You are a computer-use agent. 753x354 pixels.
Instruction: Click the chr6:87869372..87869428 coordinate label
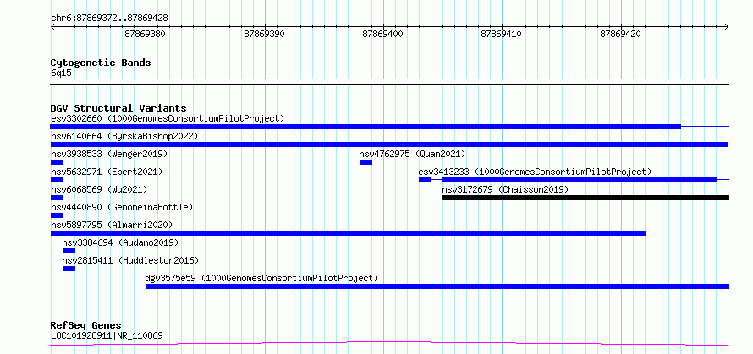pyautogui.click(x=109, y=19)
